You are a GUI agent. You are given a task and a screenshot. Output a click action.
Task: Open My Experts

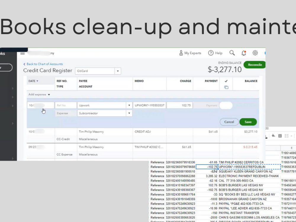[x=190, y=53]
